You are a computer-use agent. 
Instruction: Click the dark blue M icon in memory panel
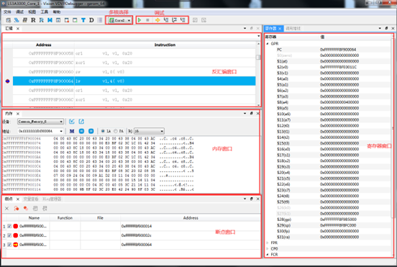[72, 131]
